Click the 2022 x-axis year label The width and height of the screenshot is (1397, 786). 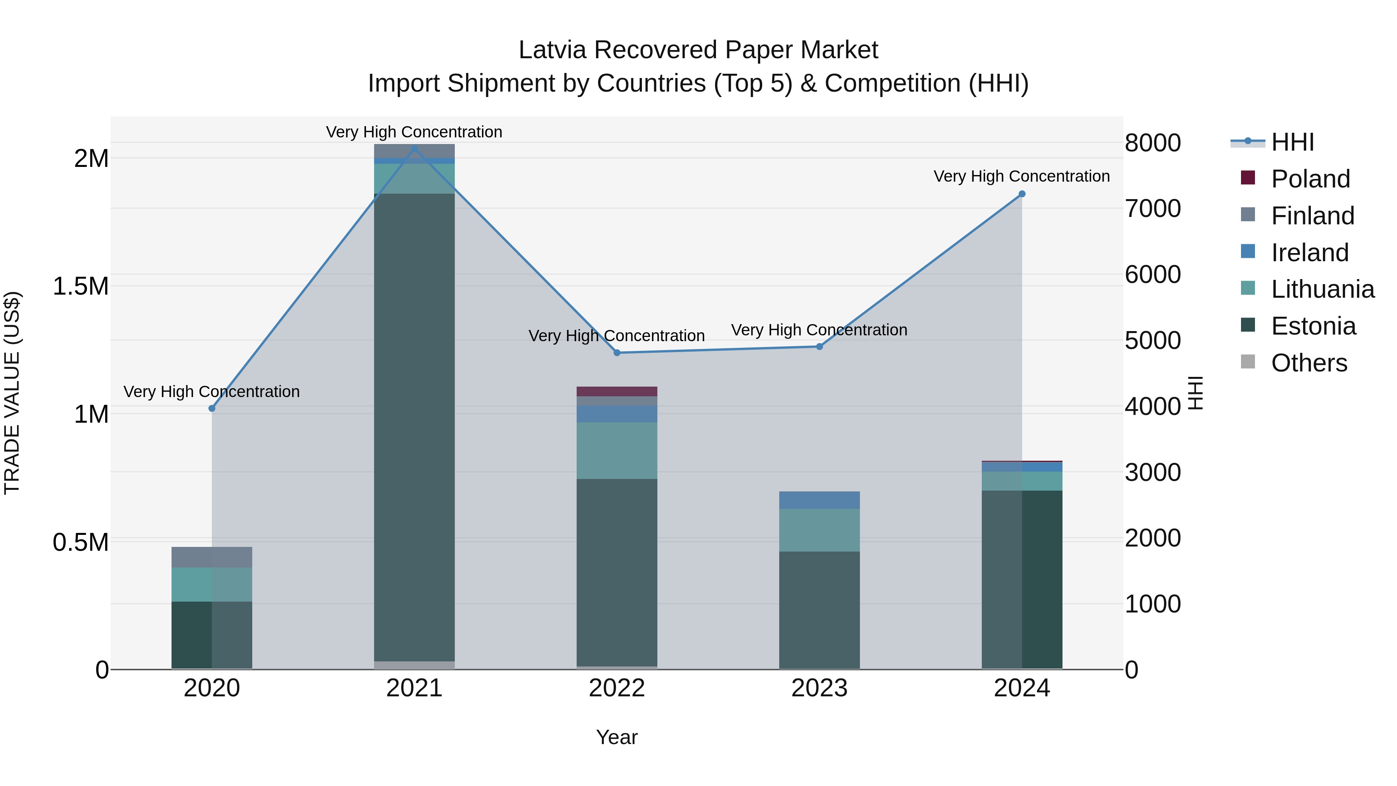coord(617,688)
